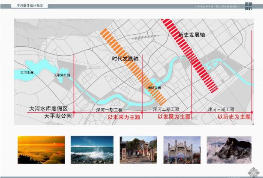
Task: Click the orange striped development axis band
Action: pos(133,67)
